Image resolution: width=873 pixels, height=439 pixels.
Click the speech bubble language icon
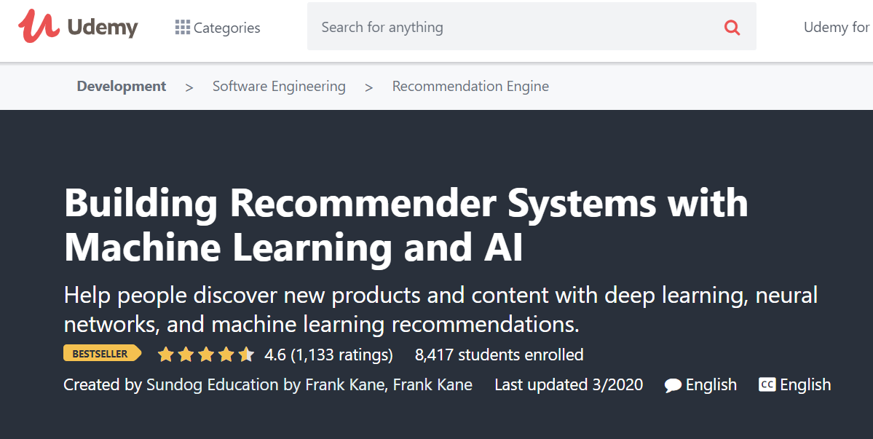[672, 384]
